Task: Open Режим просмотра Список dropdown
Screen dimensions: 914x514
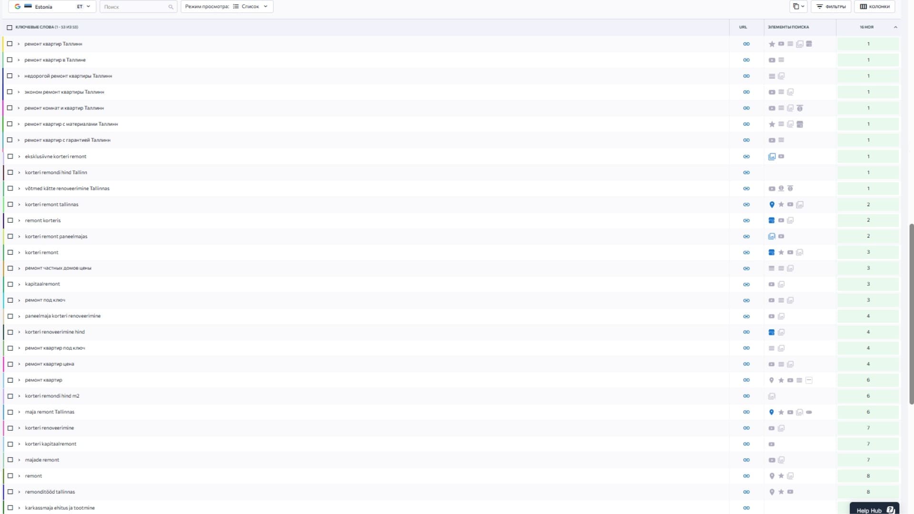Action: coord(227,7)
